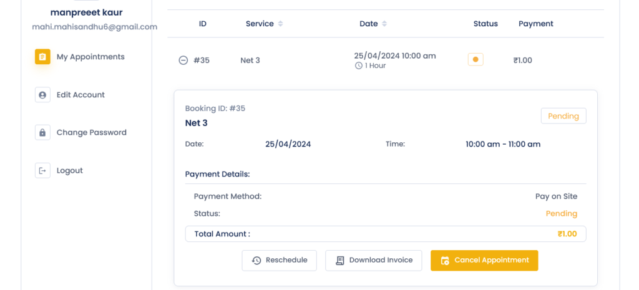Go to Edit Account page
Screen dimensions: 639x290
80,95
